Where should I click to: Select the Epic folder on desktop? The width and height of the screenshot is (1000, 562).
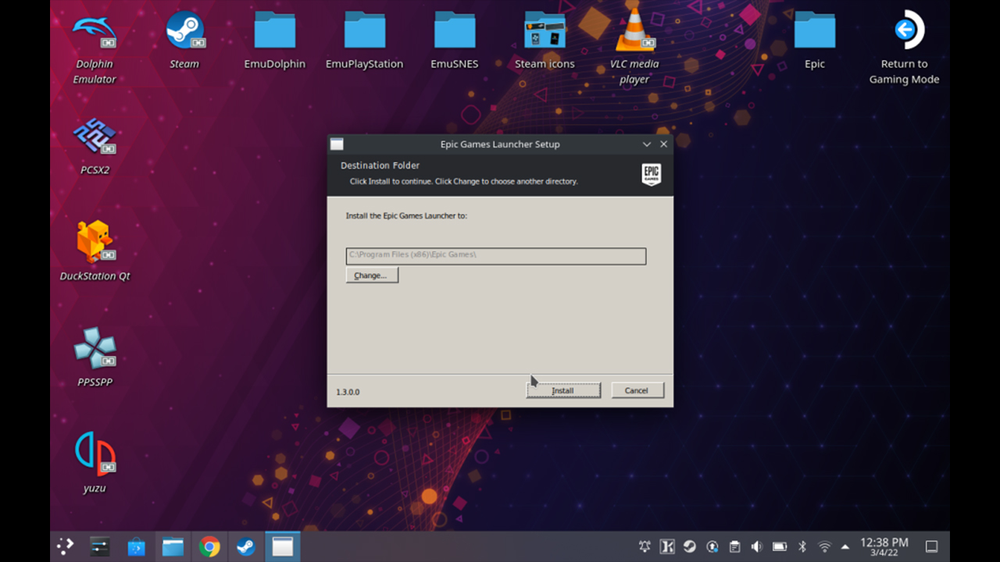pyautogui.click(x=814, y=33)
